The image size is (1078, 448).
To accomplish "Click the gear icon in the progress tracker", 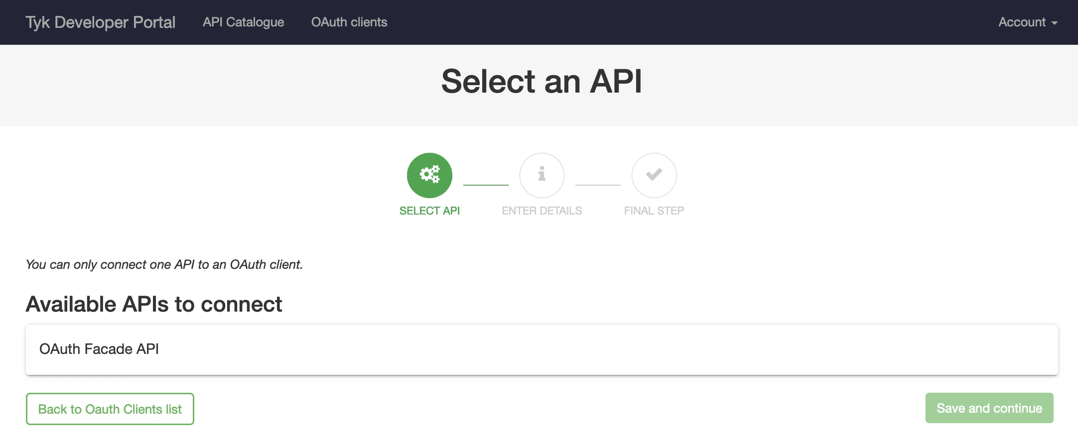I will pyautogui.click(x=429, y=175).
